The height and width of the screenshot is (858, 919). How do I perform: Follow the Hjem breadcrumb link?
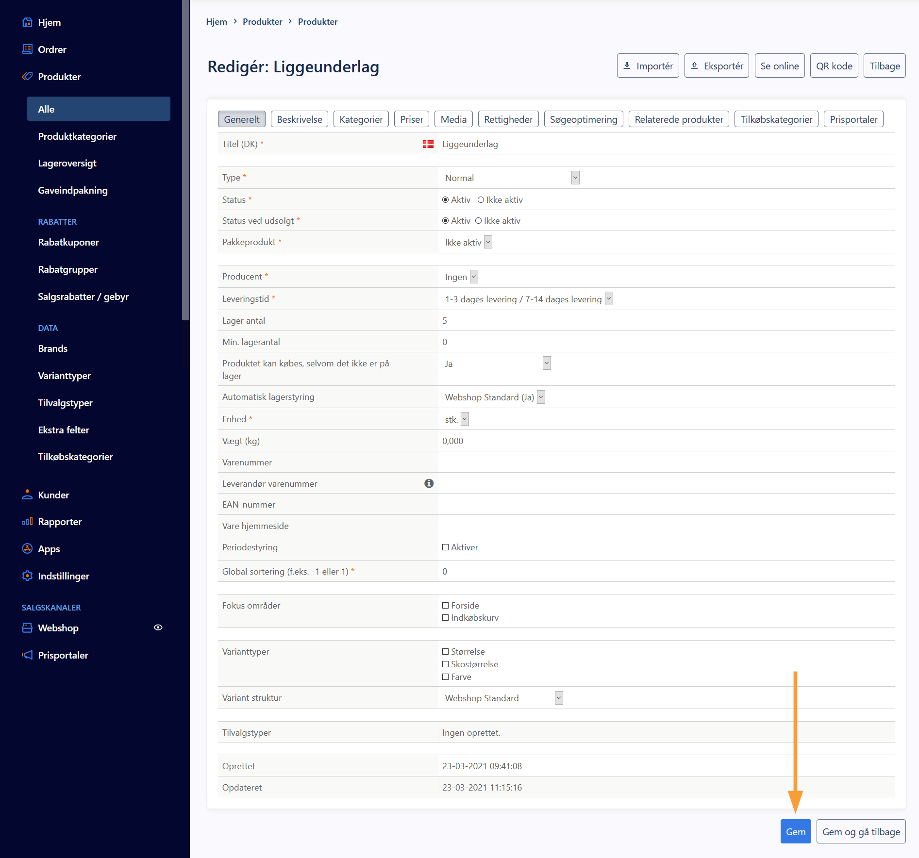tap(217, 22)
